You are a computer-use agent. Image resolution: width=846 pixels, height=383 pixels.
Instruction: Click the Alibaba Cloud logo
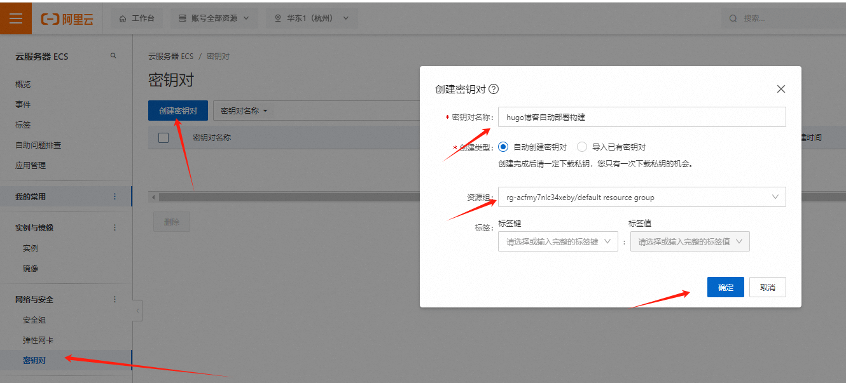click(x=67, y=18)
